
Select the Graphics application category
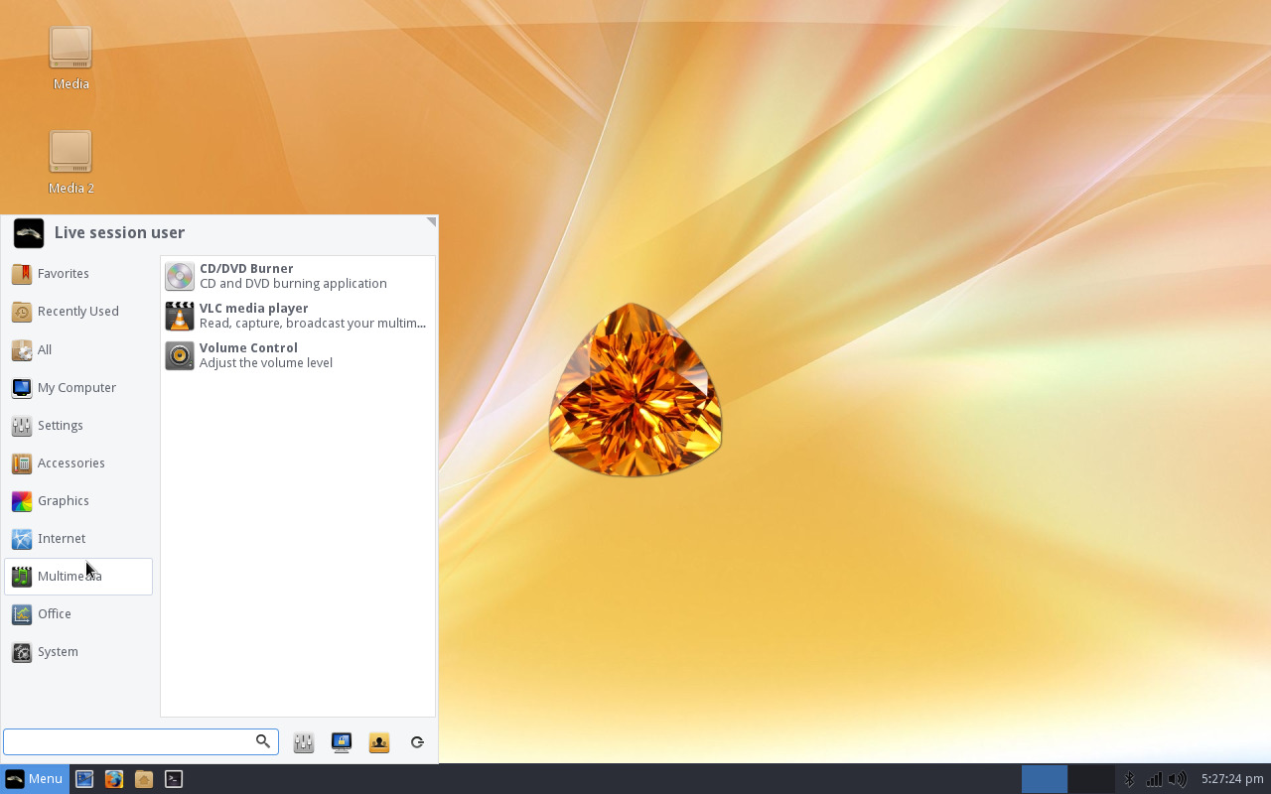coord(63,500)
